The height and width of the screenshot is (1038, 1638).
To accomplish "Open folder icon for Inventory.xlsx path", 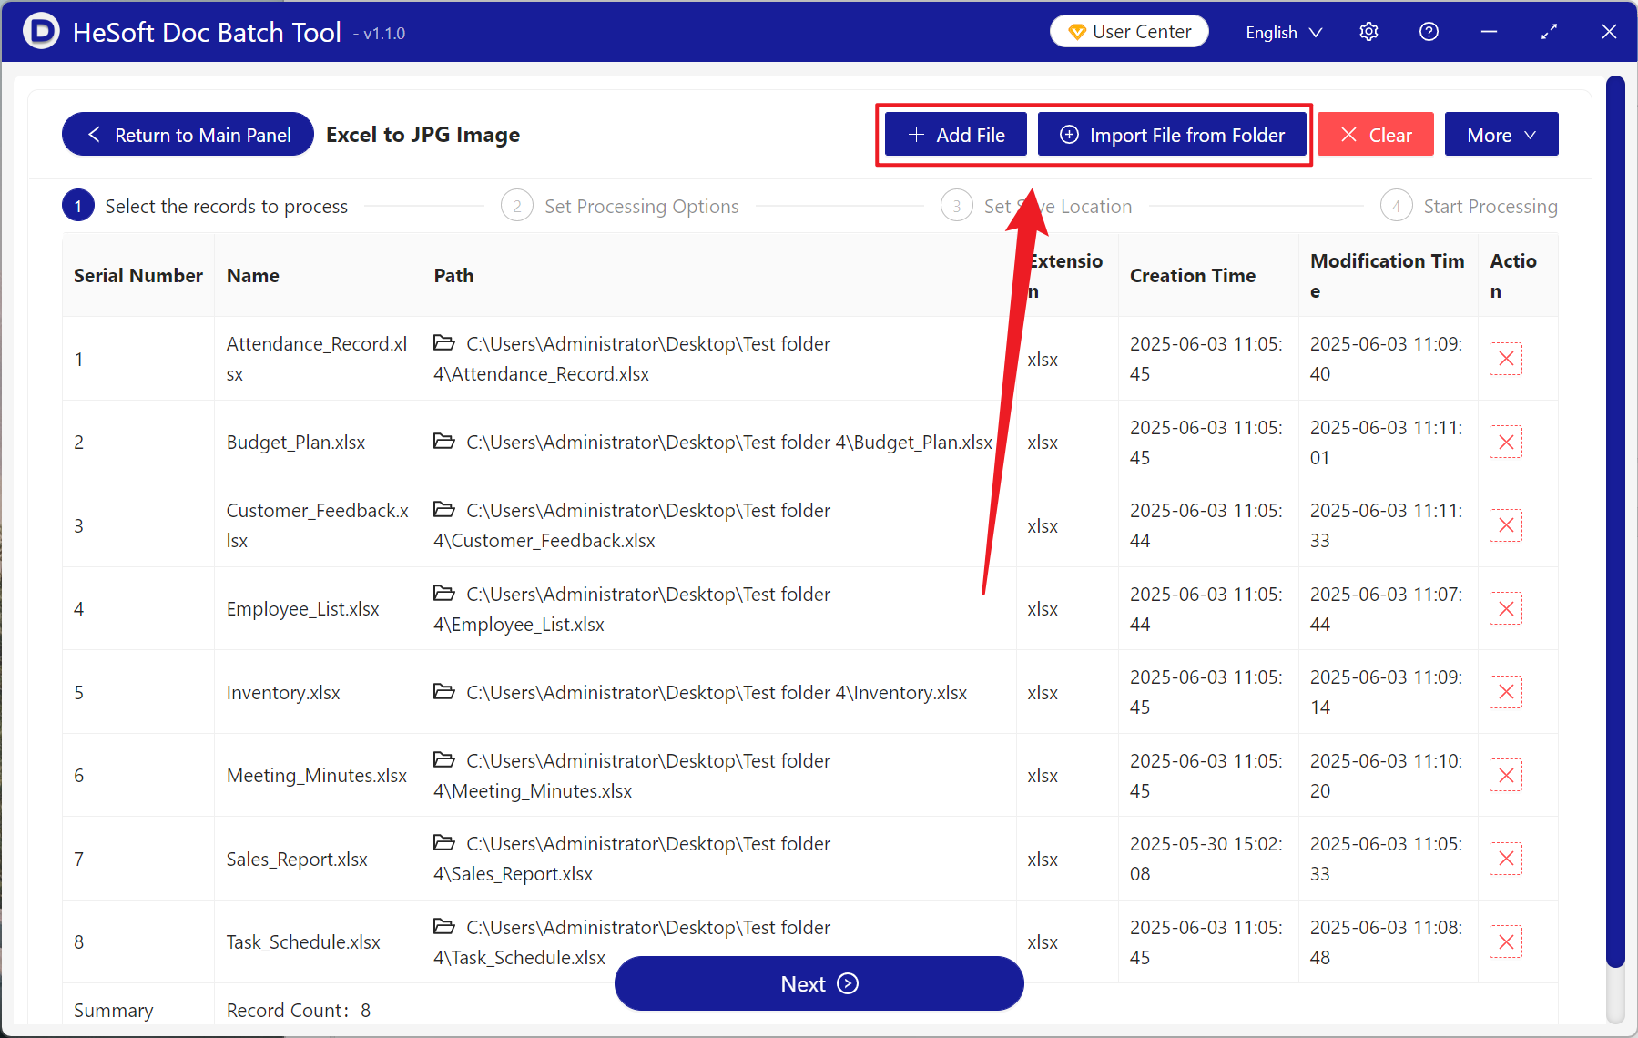I will pos(444,692).
